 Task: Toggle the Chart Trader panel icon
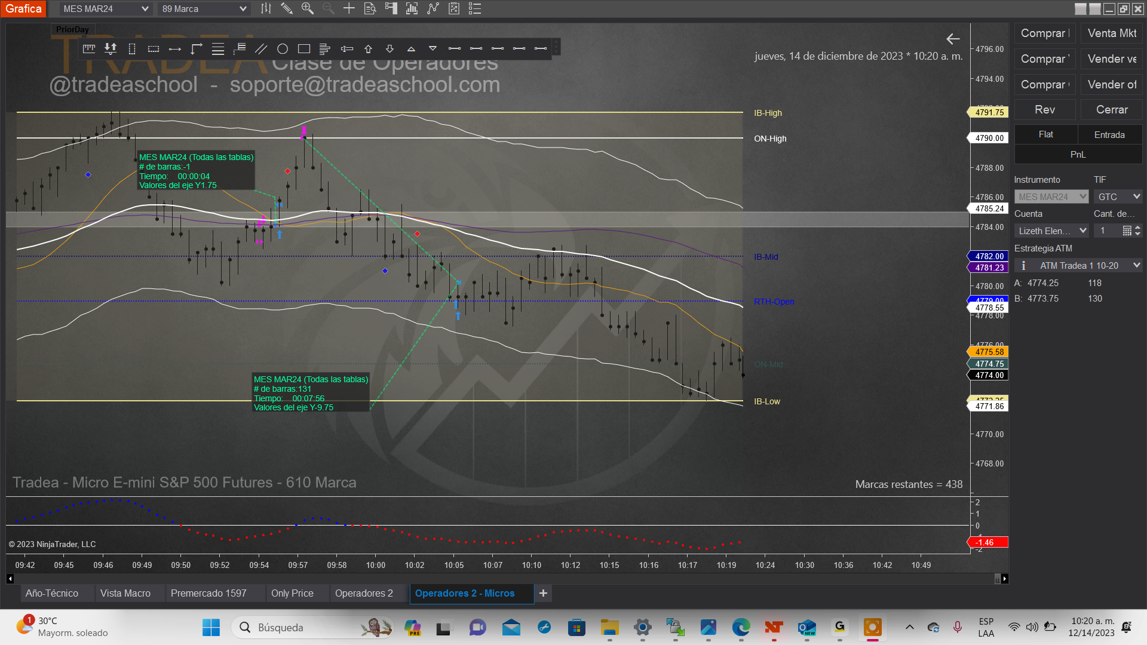[391, 8]
